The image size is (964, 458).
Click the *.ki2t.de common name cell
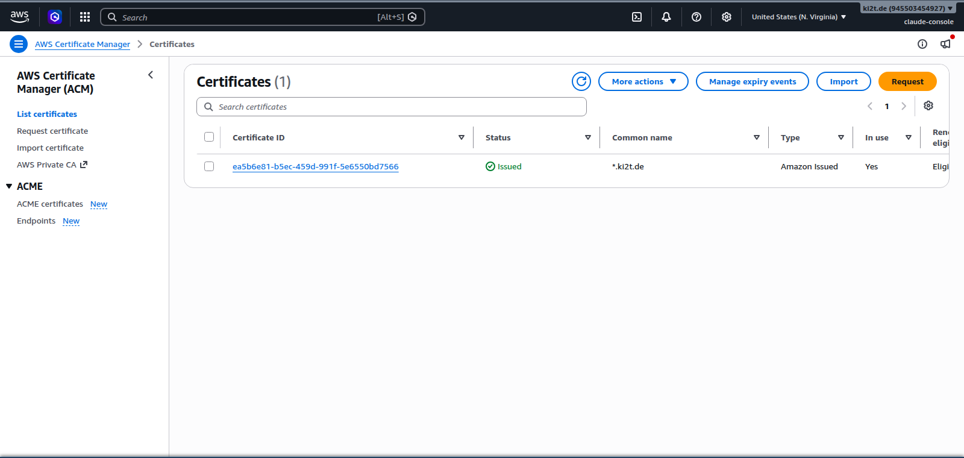point(628,166)
